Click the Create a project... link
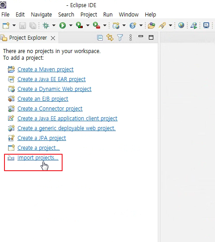 click(x=38, y=148)
